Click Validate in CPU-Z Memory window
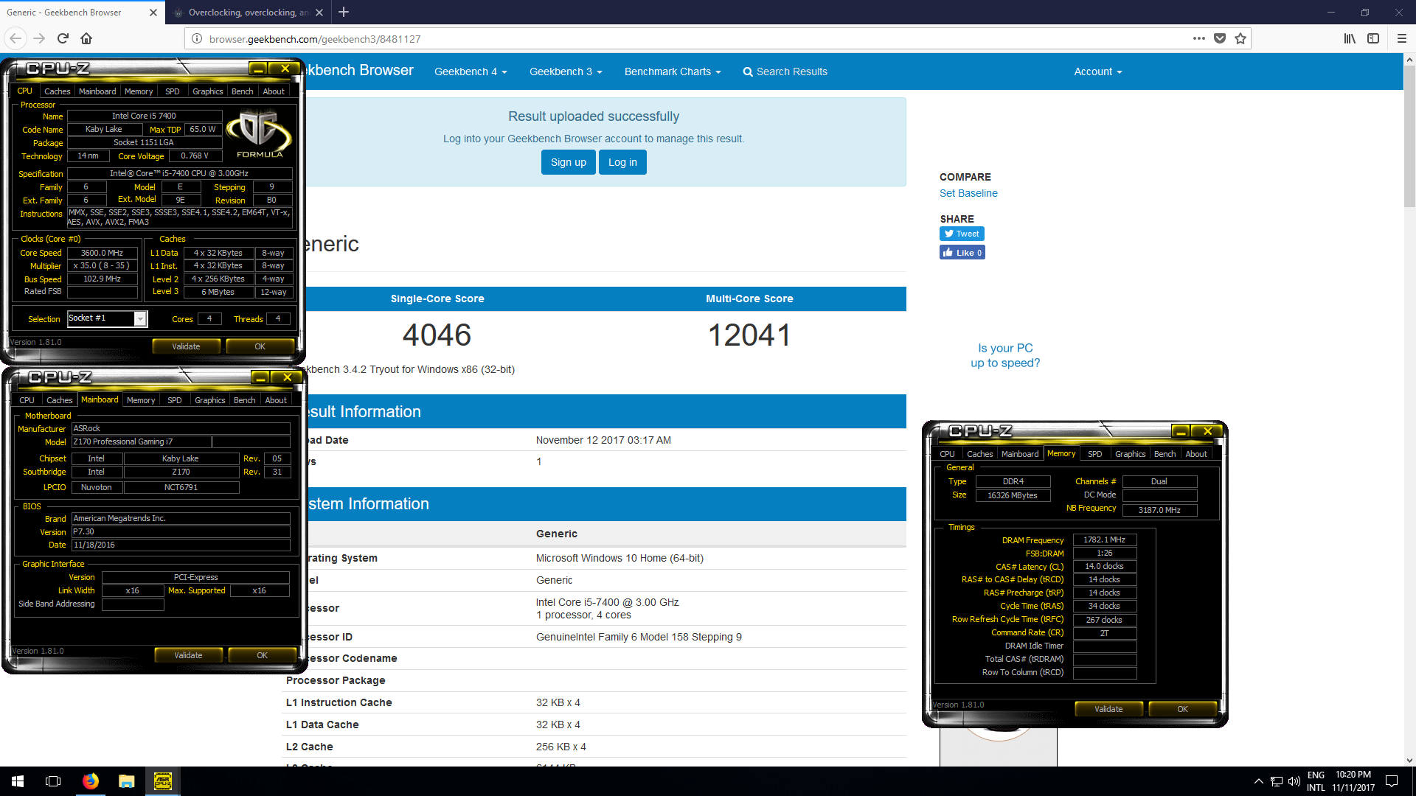Viewport: 1416px width, 796px height. 1108,709
